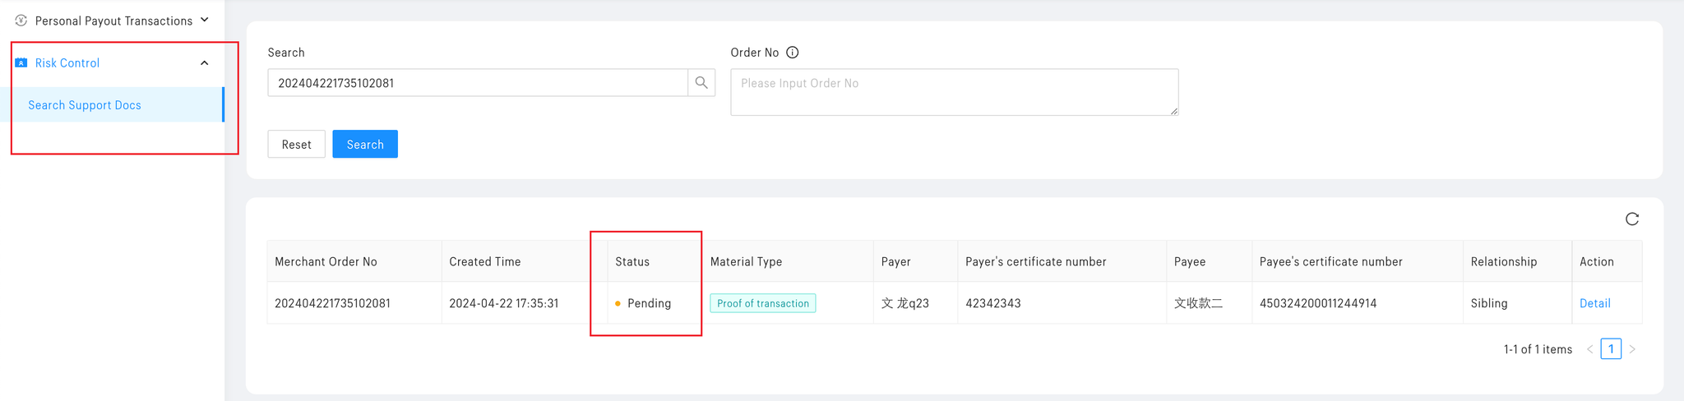Image resolution: width=1684 pixels, height=401 pixels.
Task: Click the Order No info icon
Action: point(793,53)
